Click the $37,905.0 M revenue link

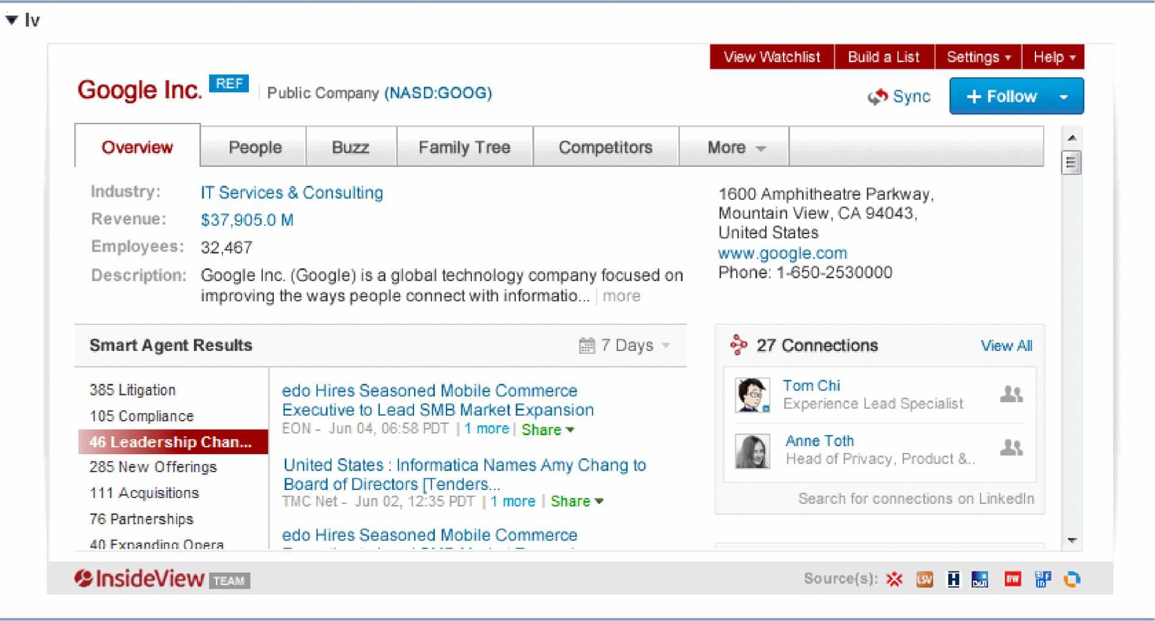point(247,220)
